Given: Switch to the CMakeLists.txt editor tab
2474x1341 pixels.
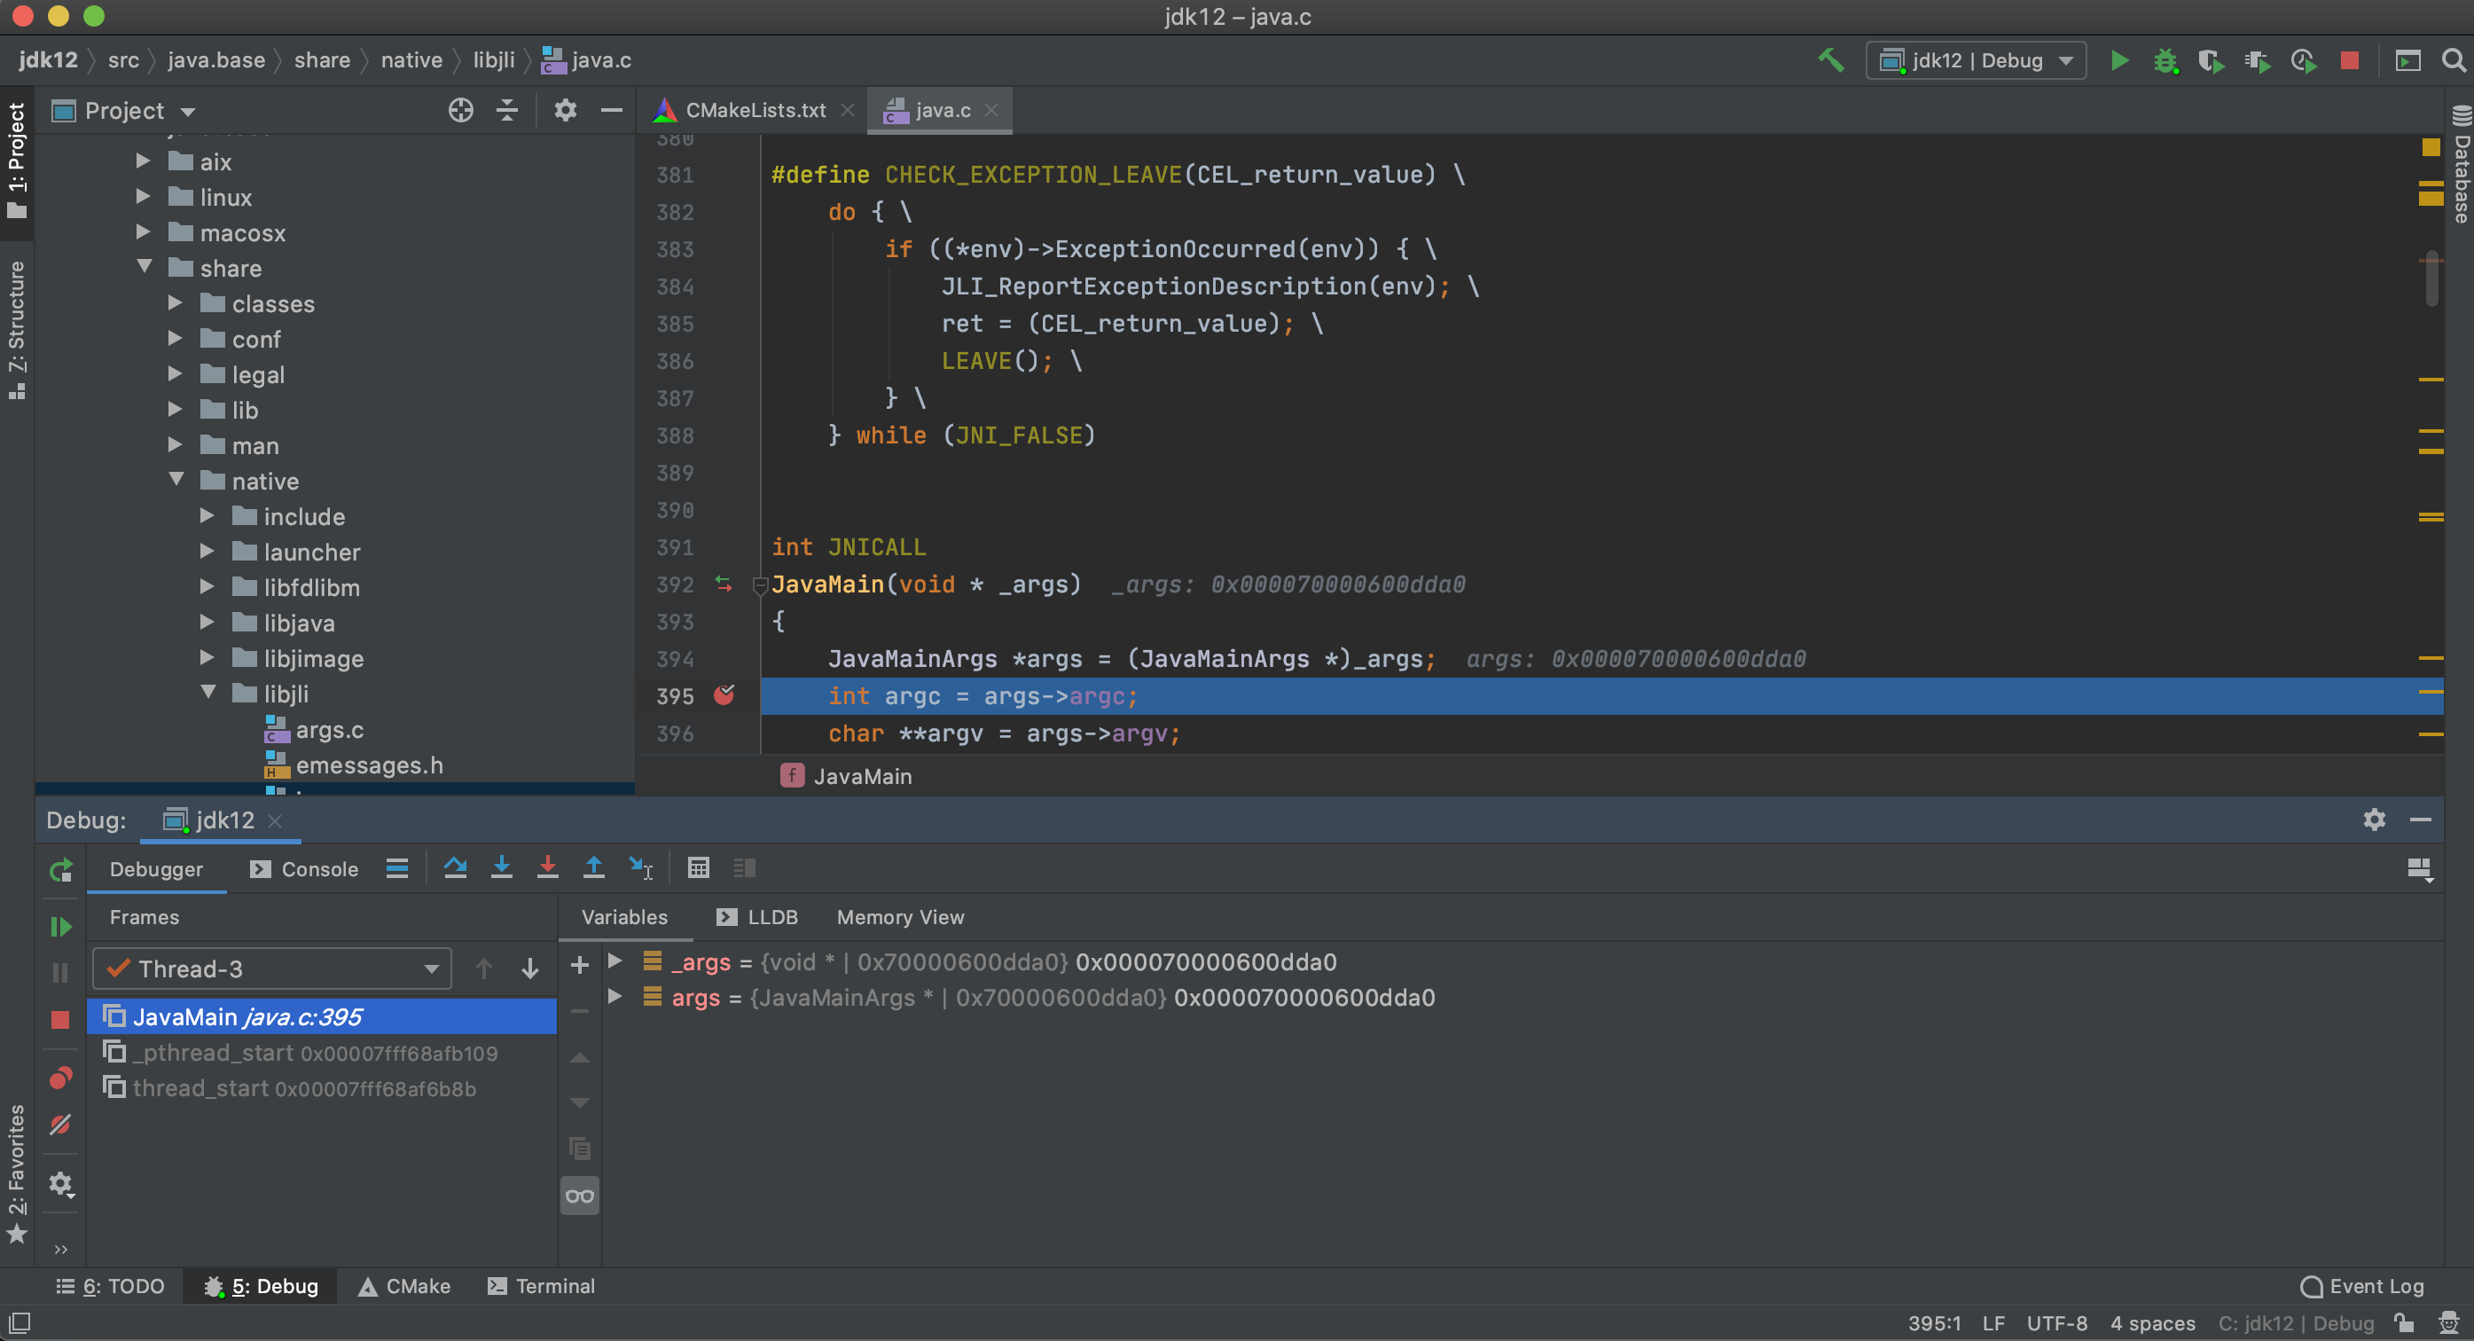Looking at the screenshot, I should (x=755, y=111).
